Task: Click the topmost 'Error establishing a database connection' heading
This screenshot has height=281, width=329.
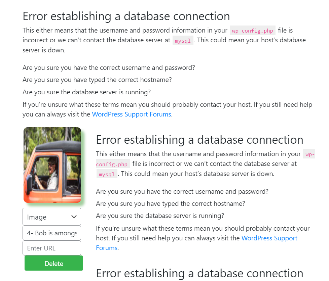Action: coord(126,16)
